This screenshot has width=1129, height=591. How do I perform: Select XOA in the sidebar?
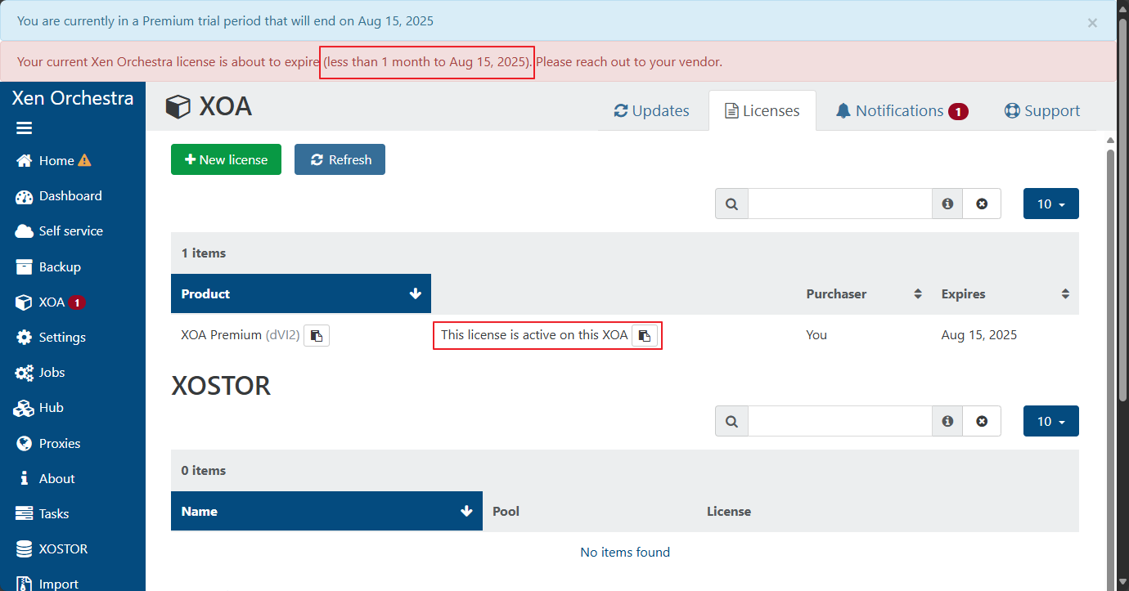(50, 302)
